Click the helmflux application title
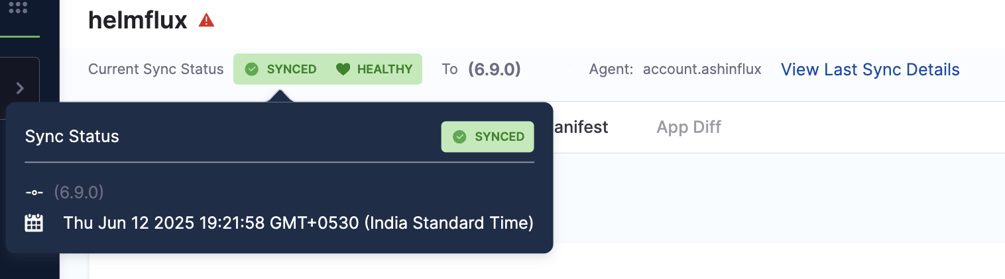1005x279 pixels. pyautogui.click(x=138, y=20)
